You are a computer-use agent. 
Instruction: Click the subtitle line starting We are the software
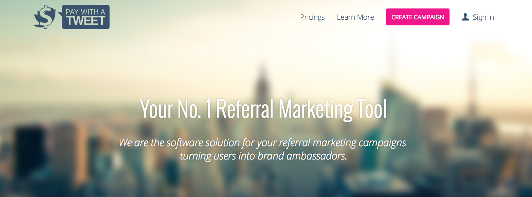click(263, 143)
